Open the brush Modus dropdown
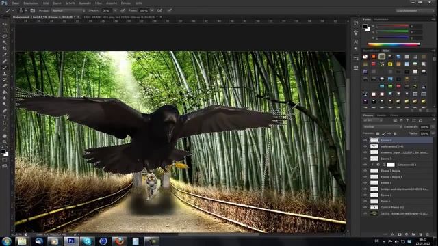 (68, 11)
